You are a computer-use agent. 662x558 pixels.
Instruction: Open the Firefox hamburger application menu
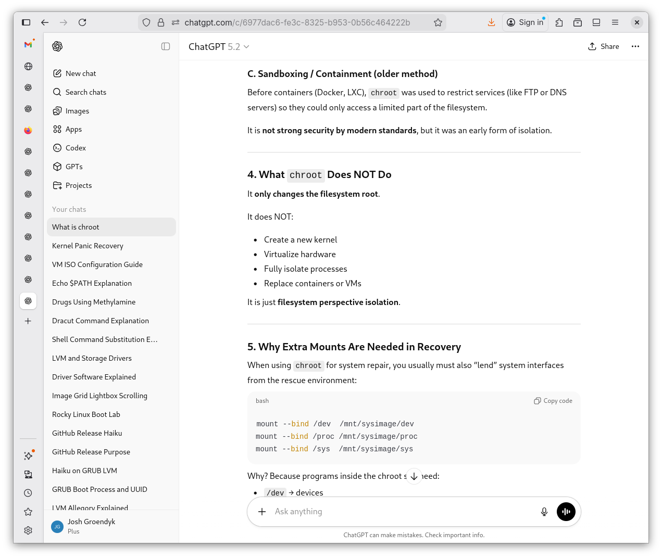(x=615, y=22)
